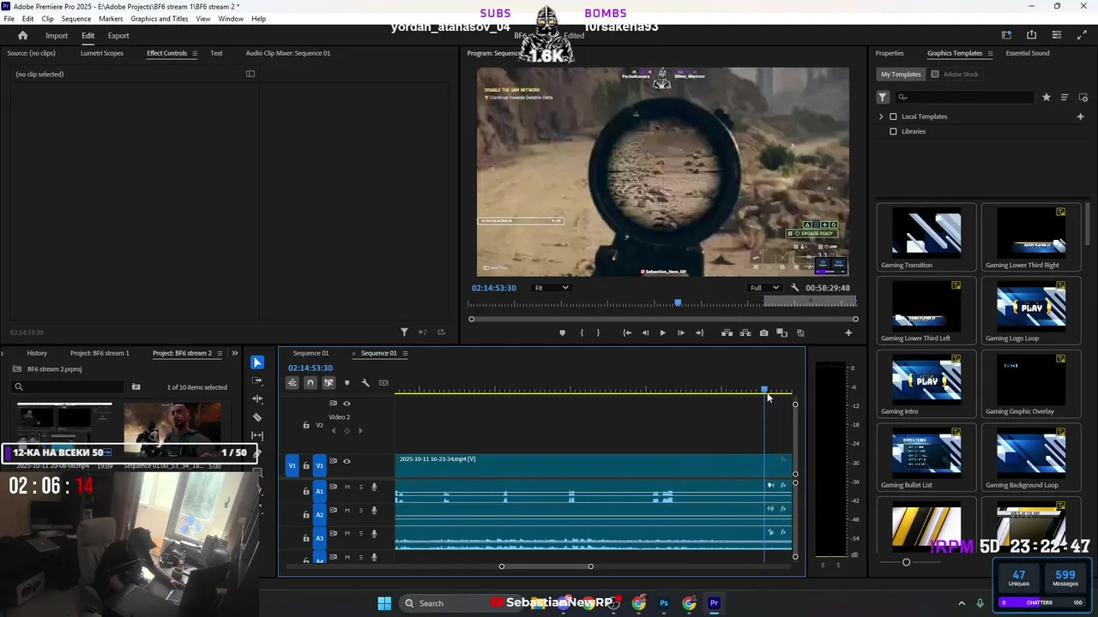This screenshot has height=617, width=1098.
Task: Switch to the Lumetri Scopes tab
Action: (102, 53)
